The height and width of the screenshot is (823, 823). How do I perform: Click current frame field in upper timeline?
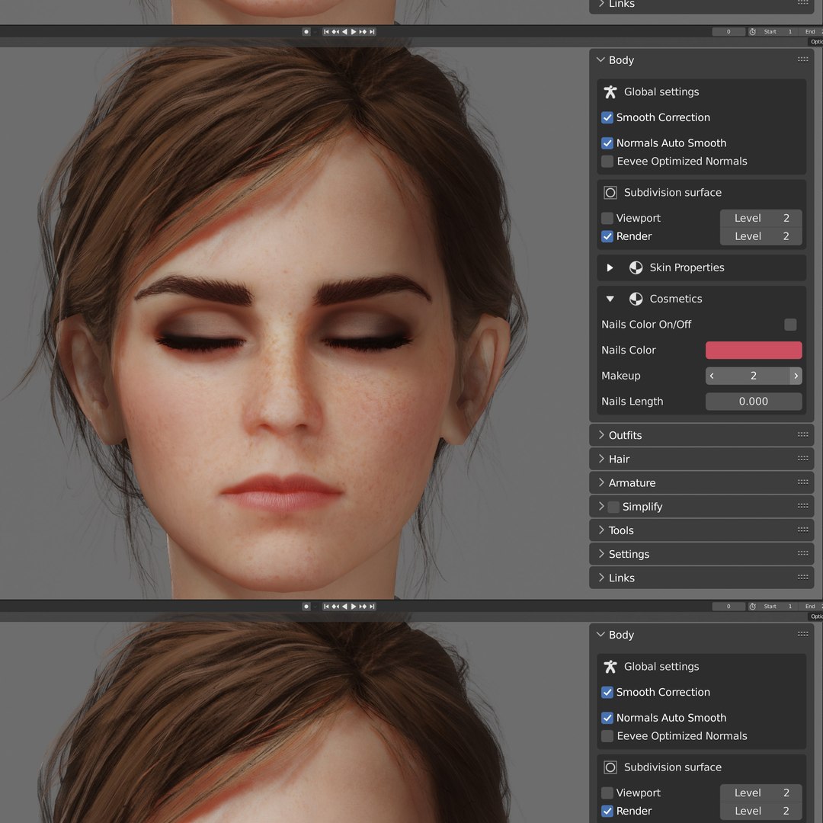point(728,32)
